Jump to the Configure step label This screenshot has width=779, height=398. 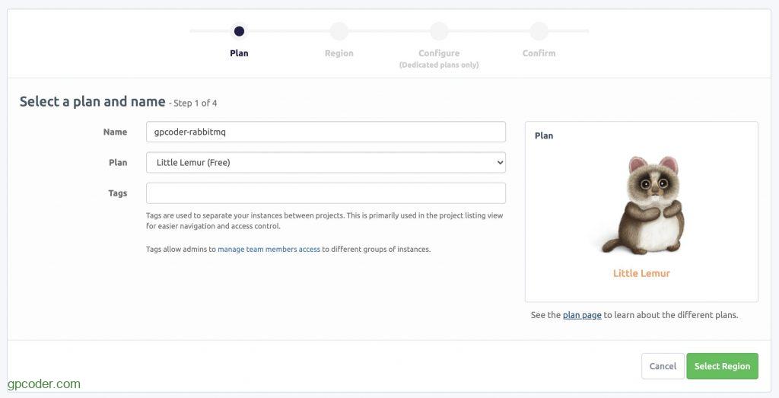[x=439, y=53]
